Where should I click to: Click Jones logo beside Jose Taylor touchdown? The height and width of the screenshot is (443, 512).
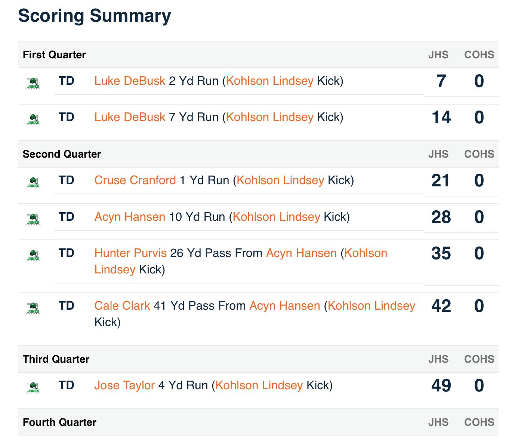(33, 387)
